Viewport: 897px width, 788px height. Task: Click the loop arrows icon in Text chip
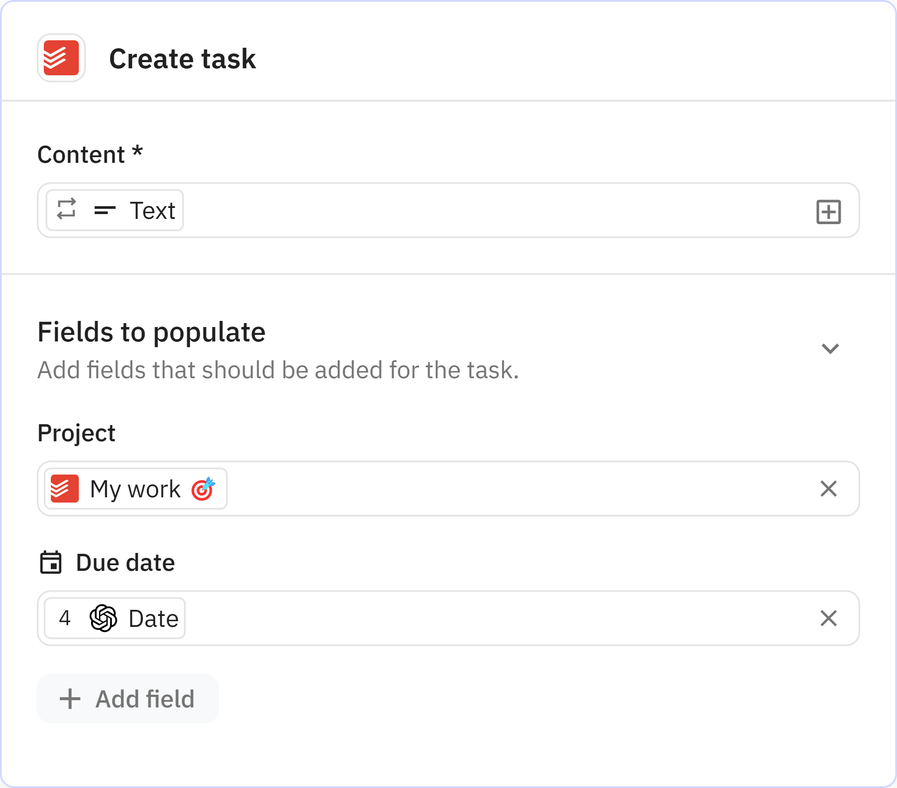67,209
